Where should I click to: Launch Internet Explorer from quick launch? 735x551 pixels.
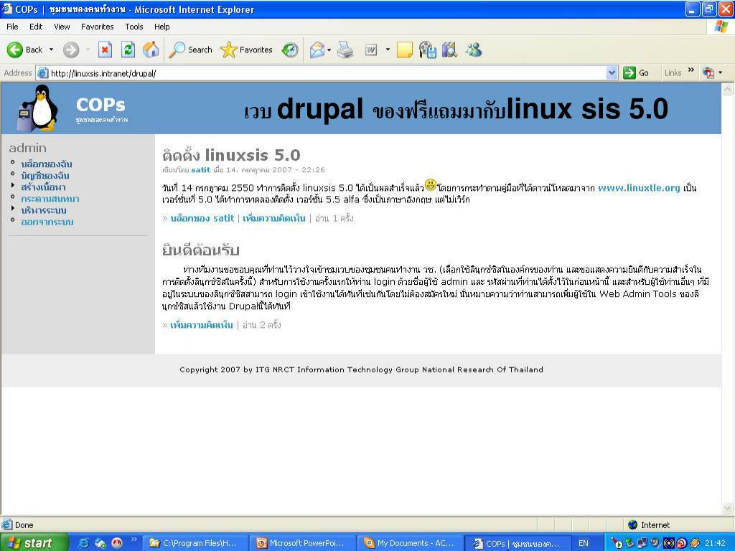click(83, 543)
